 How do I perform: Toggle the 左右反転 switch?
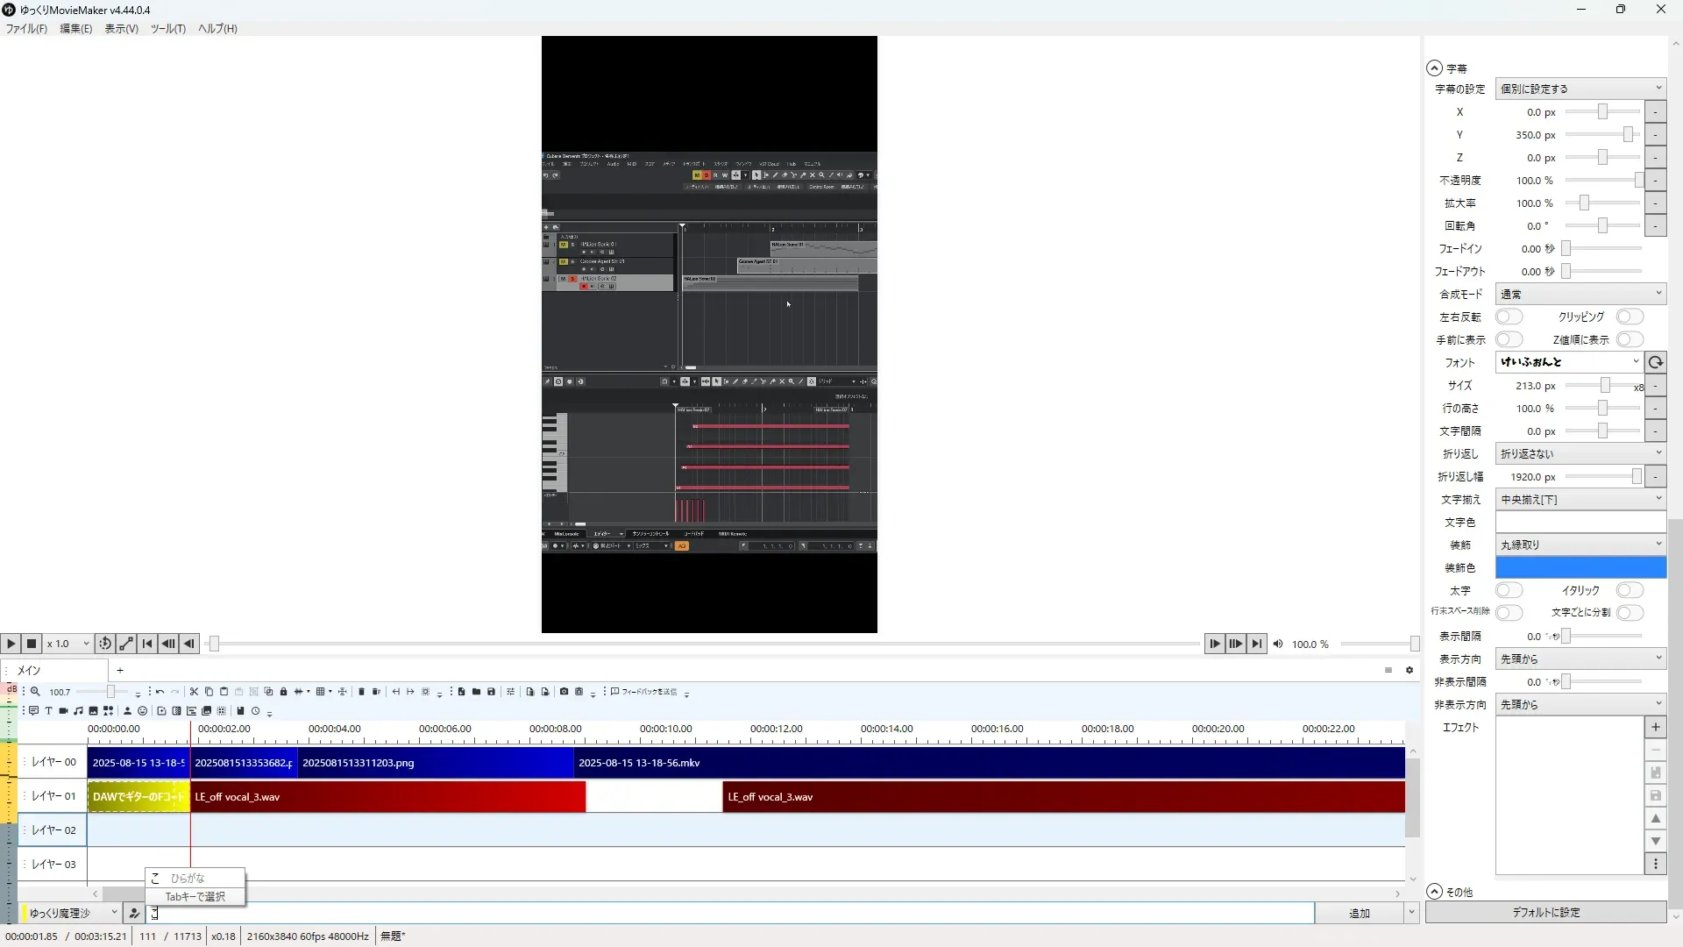(x=1509, y=317)
